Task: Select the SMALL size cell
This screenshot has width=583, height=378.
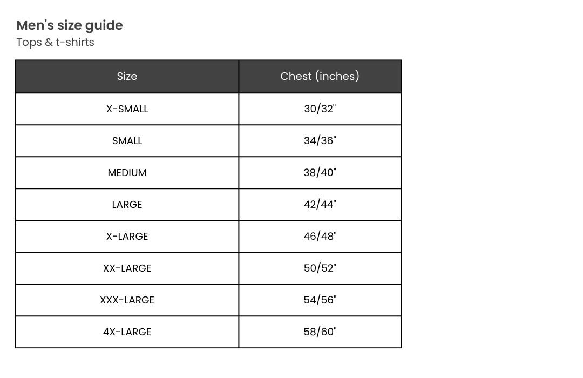Action: pyautogui.click(x=127, y=141)
